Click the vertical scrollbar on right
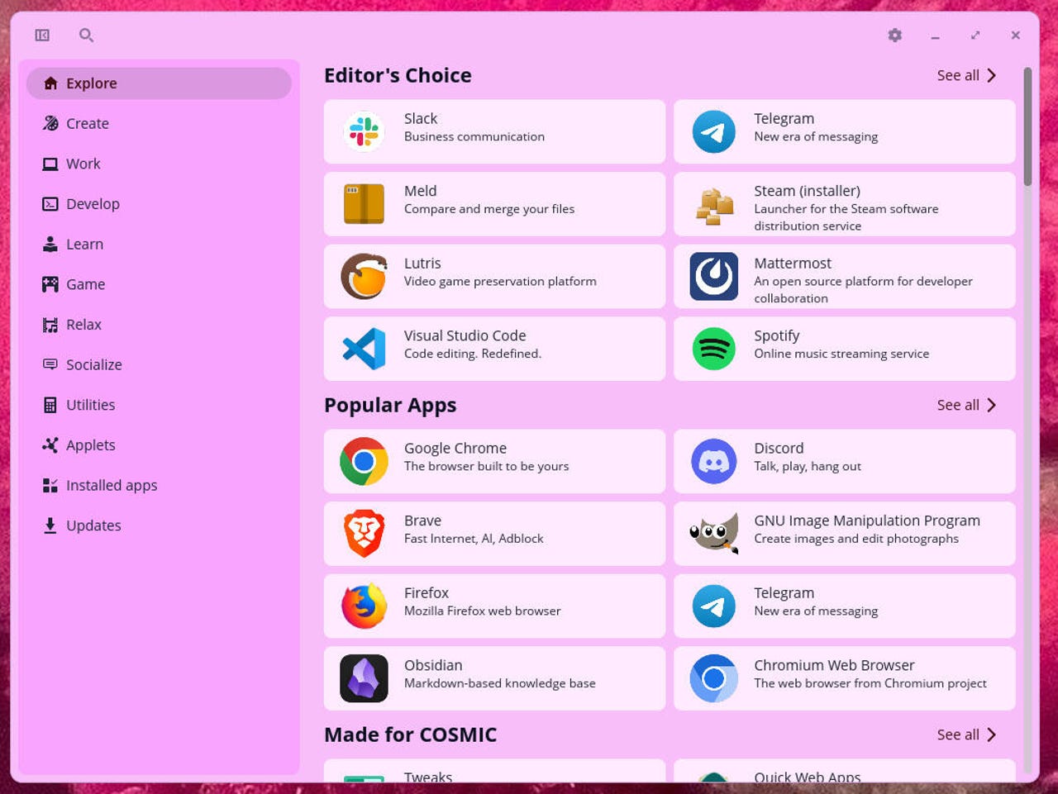Viewport: 1058px width, 794px height. click(1027, 126)
